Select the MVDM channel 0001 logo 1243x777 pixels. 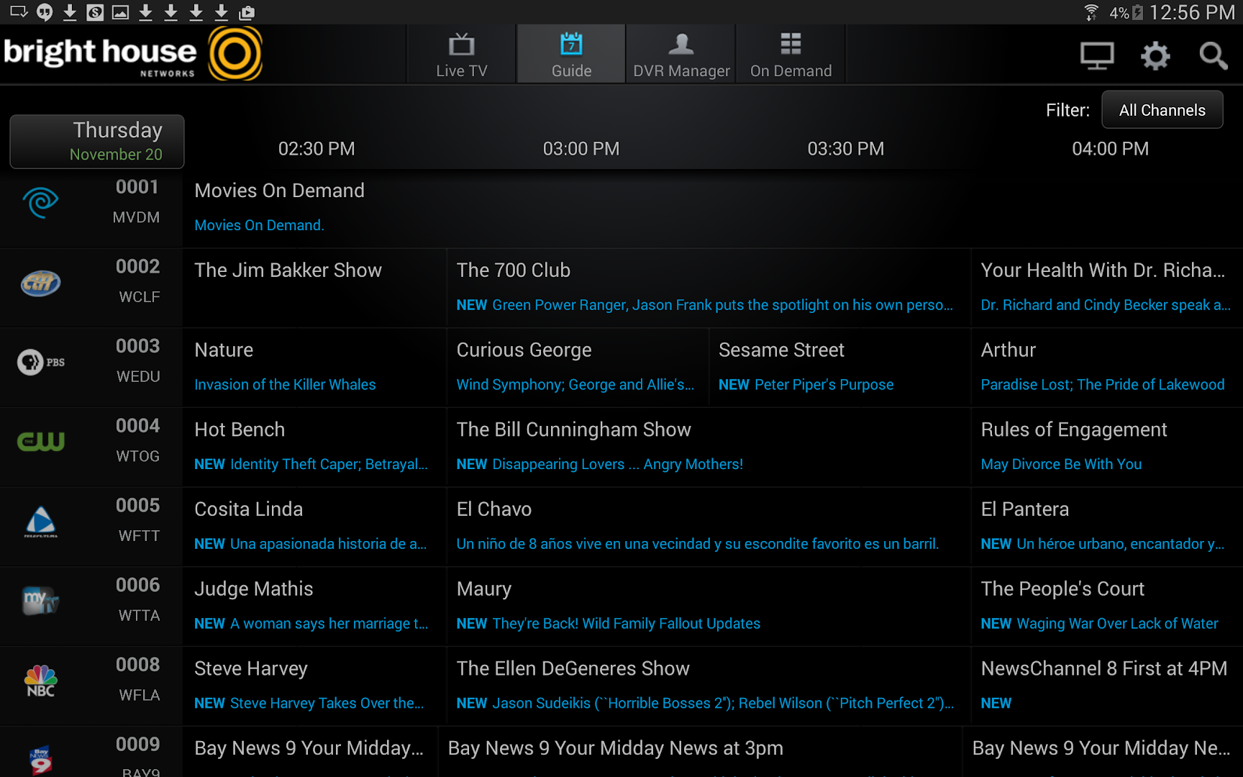tap(40, 202)
